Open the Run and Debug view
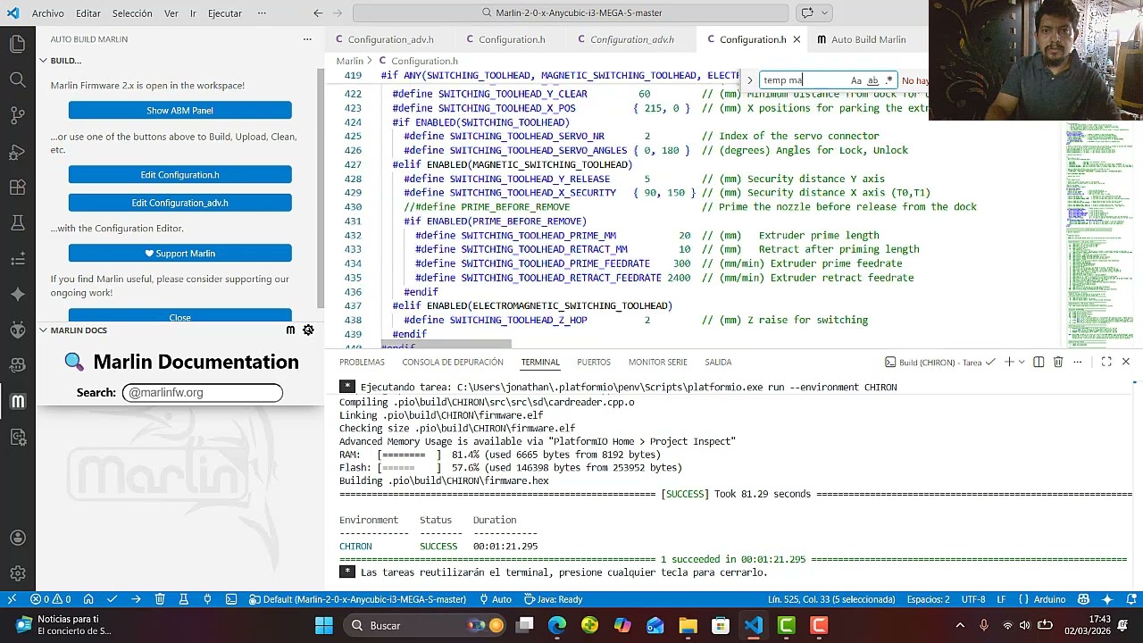This screenshot has height=643, width=1143. 18,152
